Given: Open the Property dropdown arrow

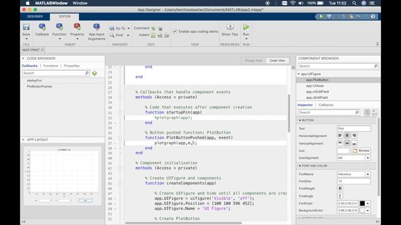Looking at the screenshot, I should [x=77, y=39].
